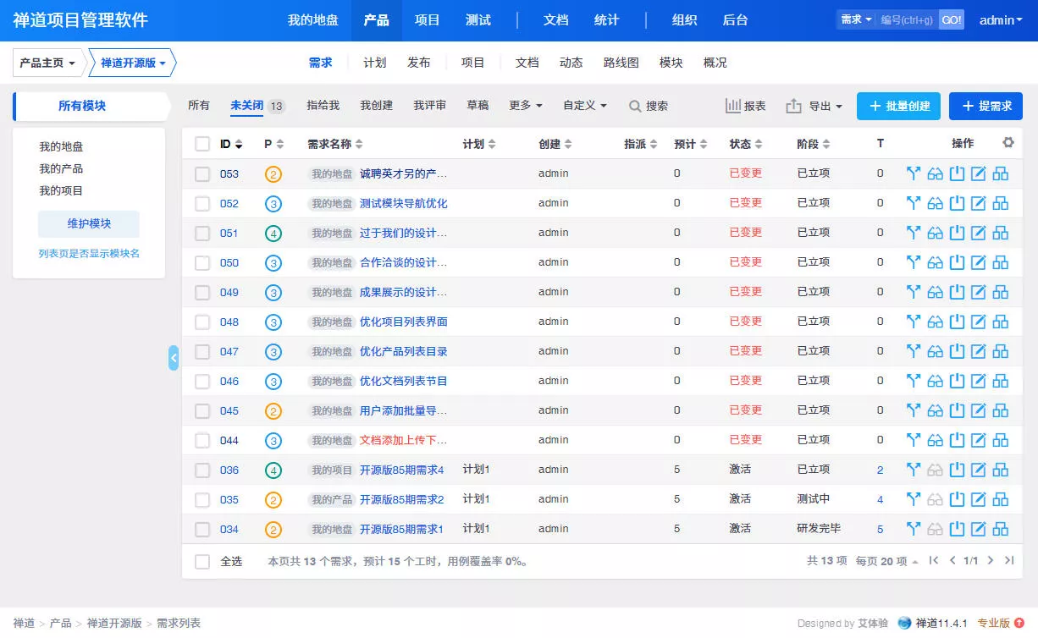The width and height of the screenshot is (1038, 638).
Task: Open the 导出 export dropdown
Action: pyautogui.click(x=814, y=106)
